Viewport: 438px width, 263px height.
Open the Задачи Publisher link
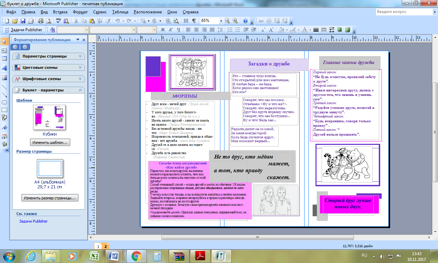click(x=34, y=221)
